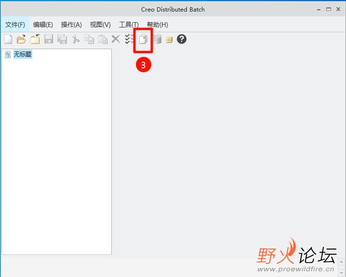This screenshot has width=346, height=277.
Task: Click the Save floppy disk icon
Action: 49,39
